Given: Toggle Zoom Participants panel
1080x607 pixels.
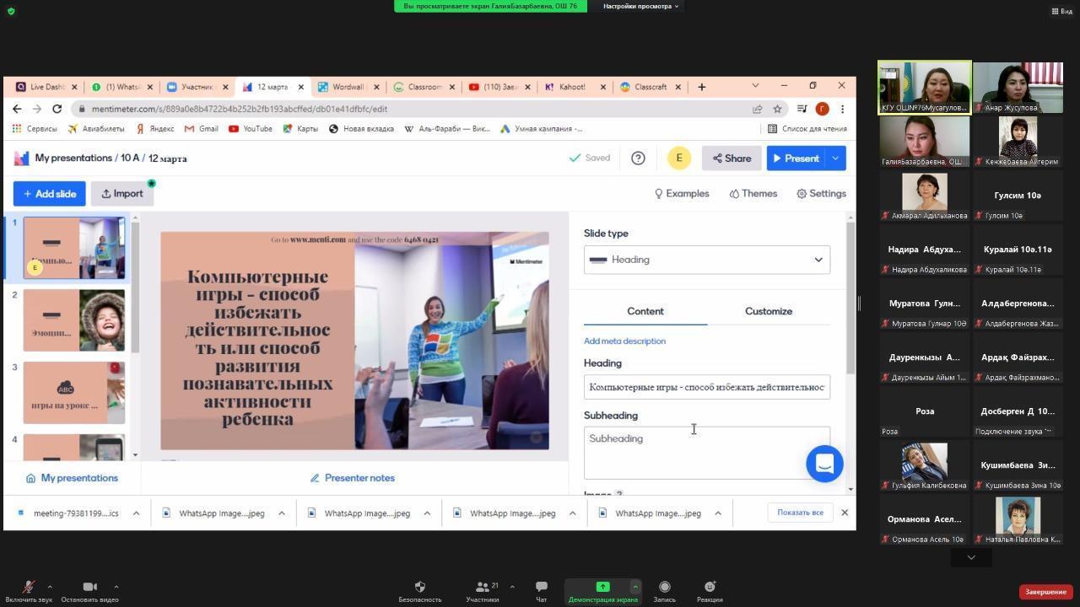Looking at the screenshot, I should 483,587.
